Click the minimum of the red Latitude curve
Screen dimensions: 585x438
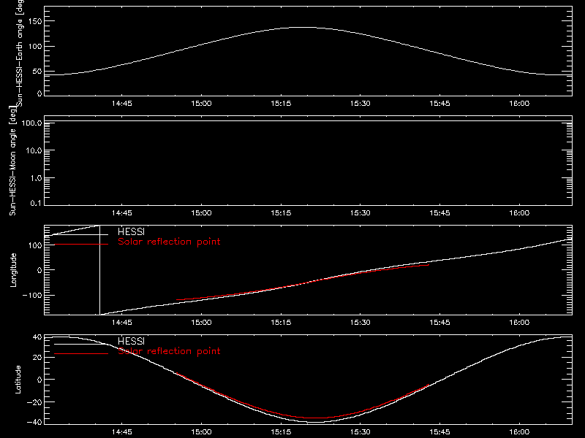317,418
